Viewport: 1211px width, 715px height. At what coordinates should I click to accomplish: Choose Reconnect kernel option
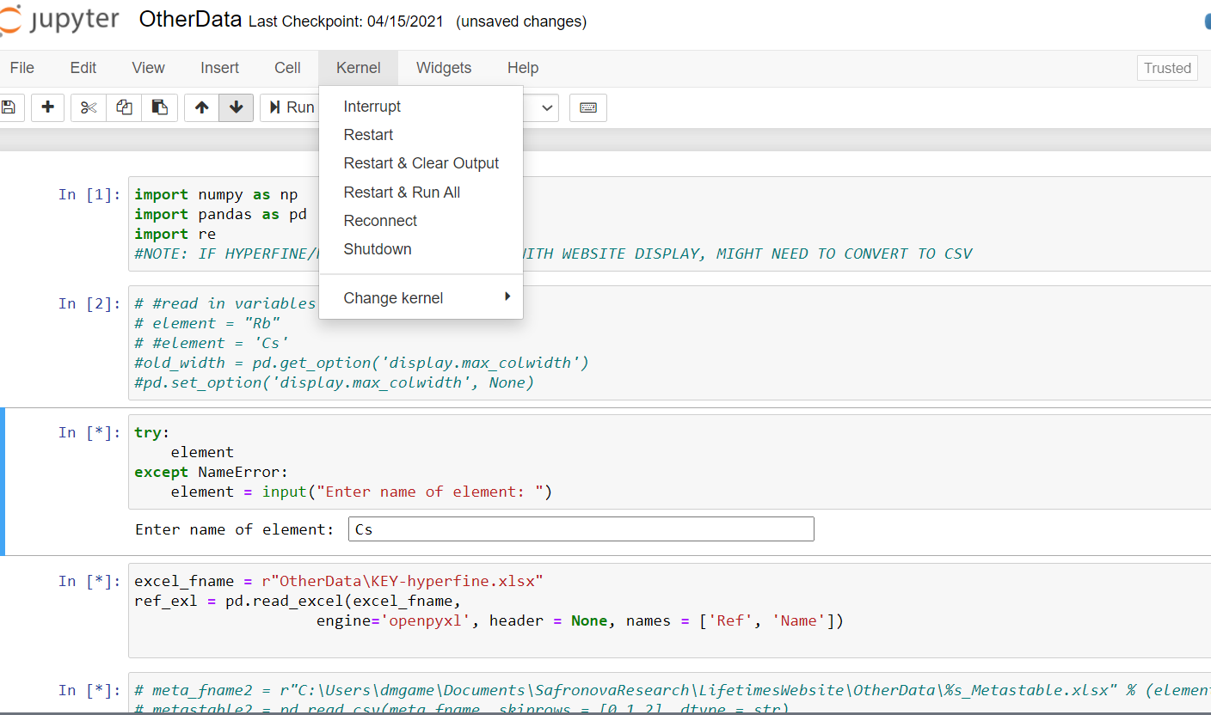[421, 221]
